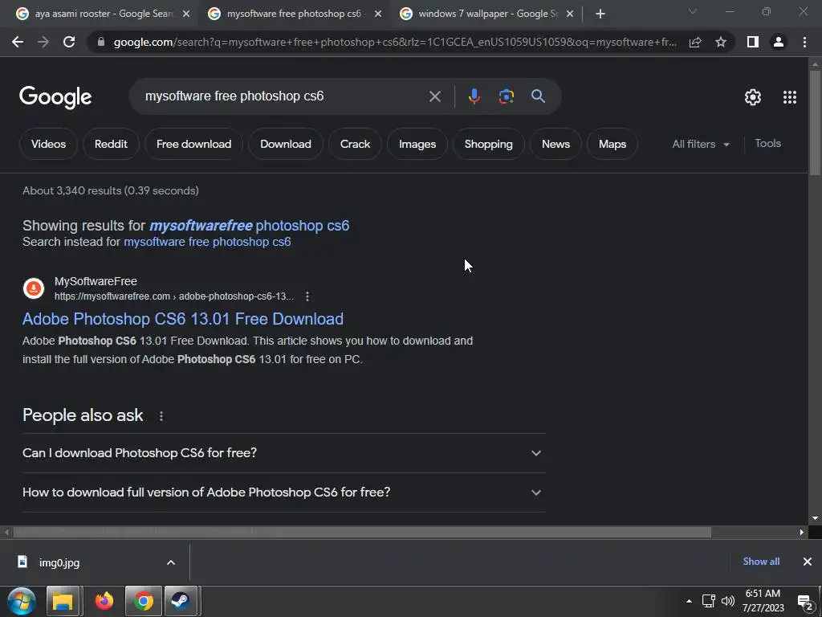This screenshot has width=822, height=617.
Task: Open the img0.jpg download options chevron
Action: [x=171, y=562]
